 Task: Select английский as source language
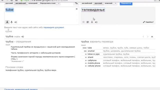coord(20,3)
